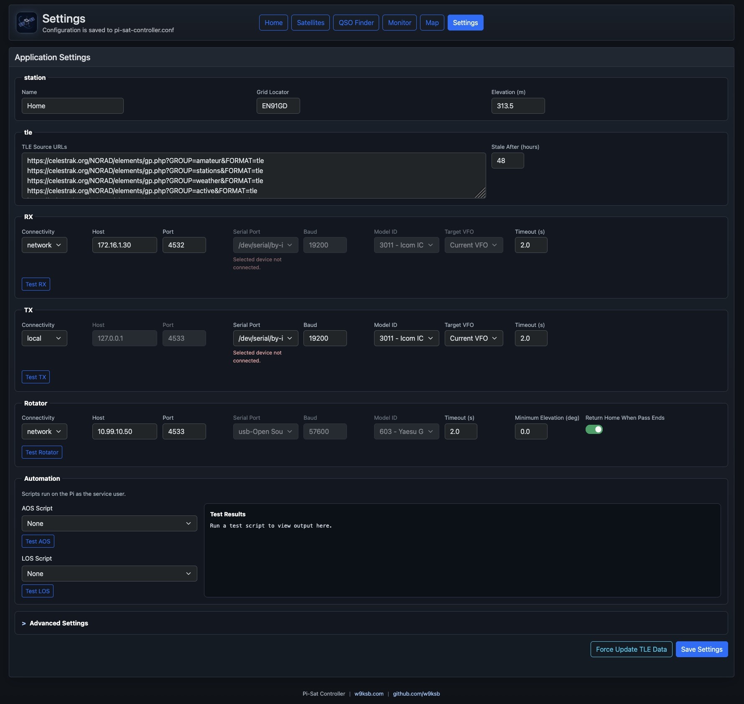Screen dimensions: 744x704
Task: Click the Grid Locator field
Action: (x=278, y=106)
